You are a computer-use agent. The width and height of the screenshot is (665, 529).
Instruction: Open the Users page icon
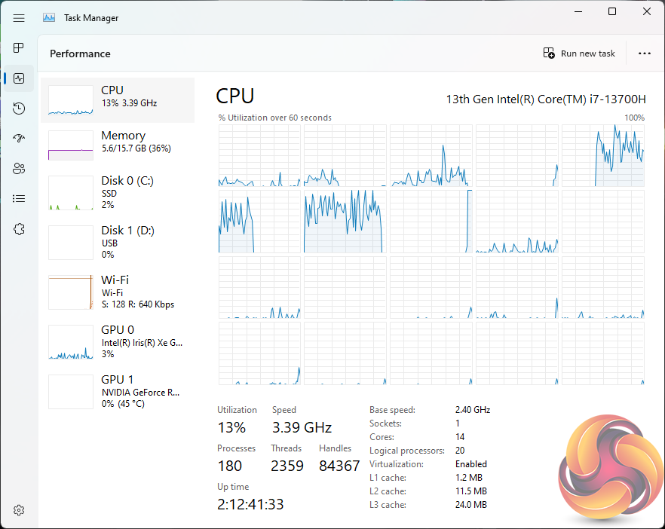click(x=19, y=169)
